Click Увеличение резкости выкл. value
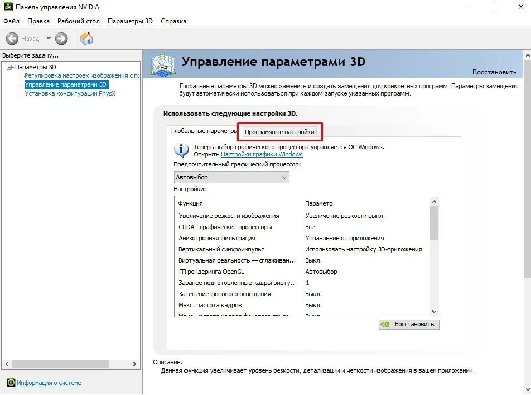 click(345, 216)
